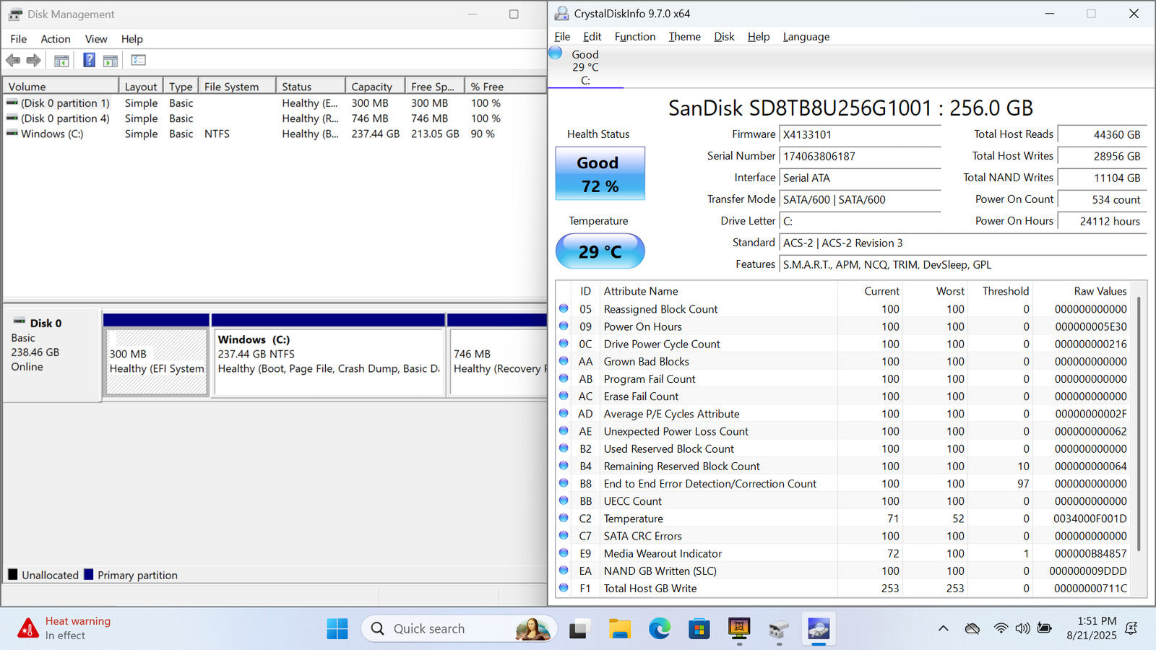1156x650 pixels.
Task: Click the Back arrow in Disk Management toolbar
Action: pyautogui.click(x=13, y=61)
